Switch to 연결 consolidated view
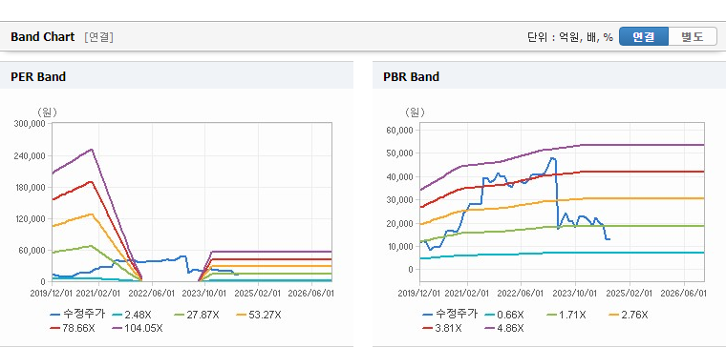This screenshot has width=726, height=347. click(644, 36)
